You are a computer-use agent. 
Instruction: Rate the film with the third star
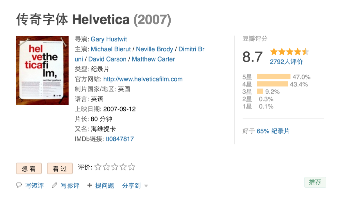(115, 167)
